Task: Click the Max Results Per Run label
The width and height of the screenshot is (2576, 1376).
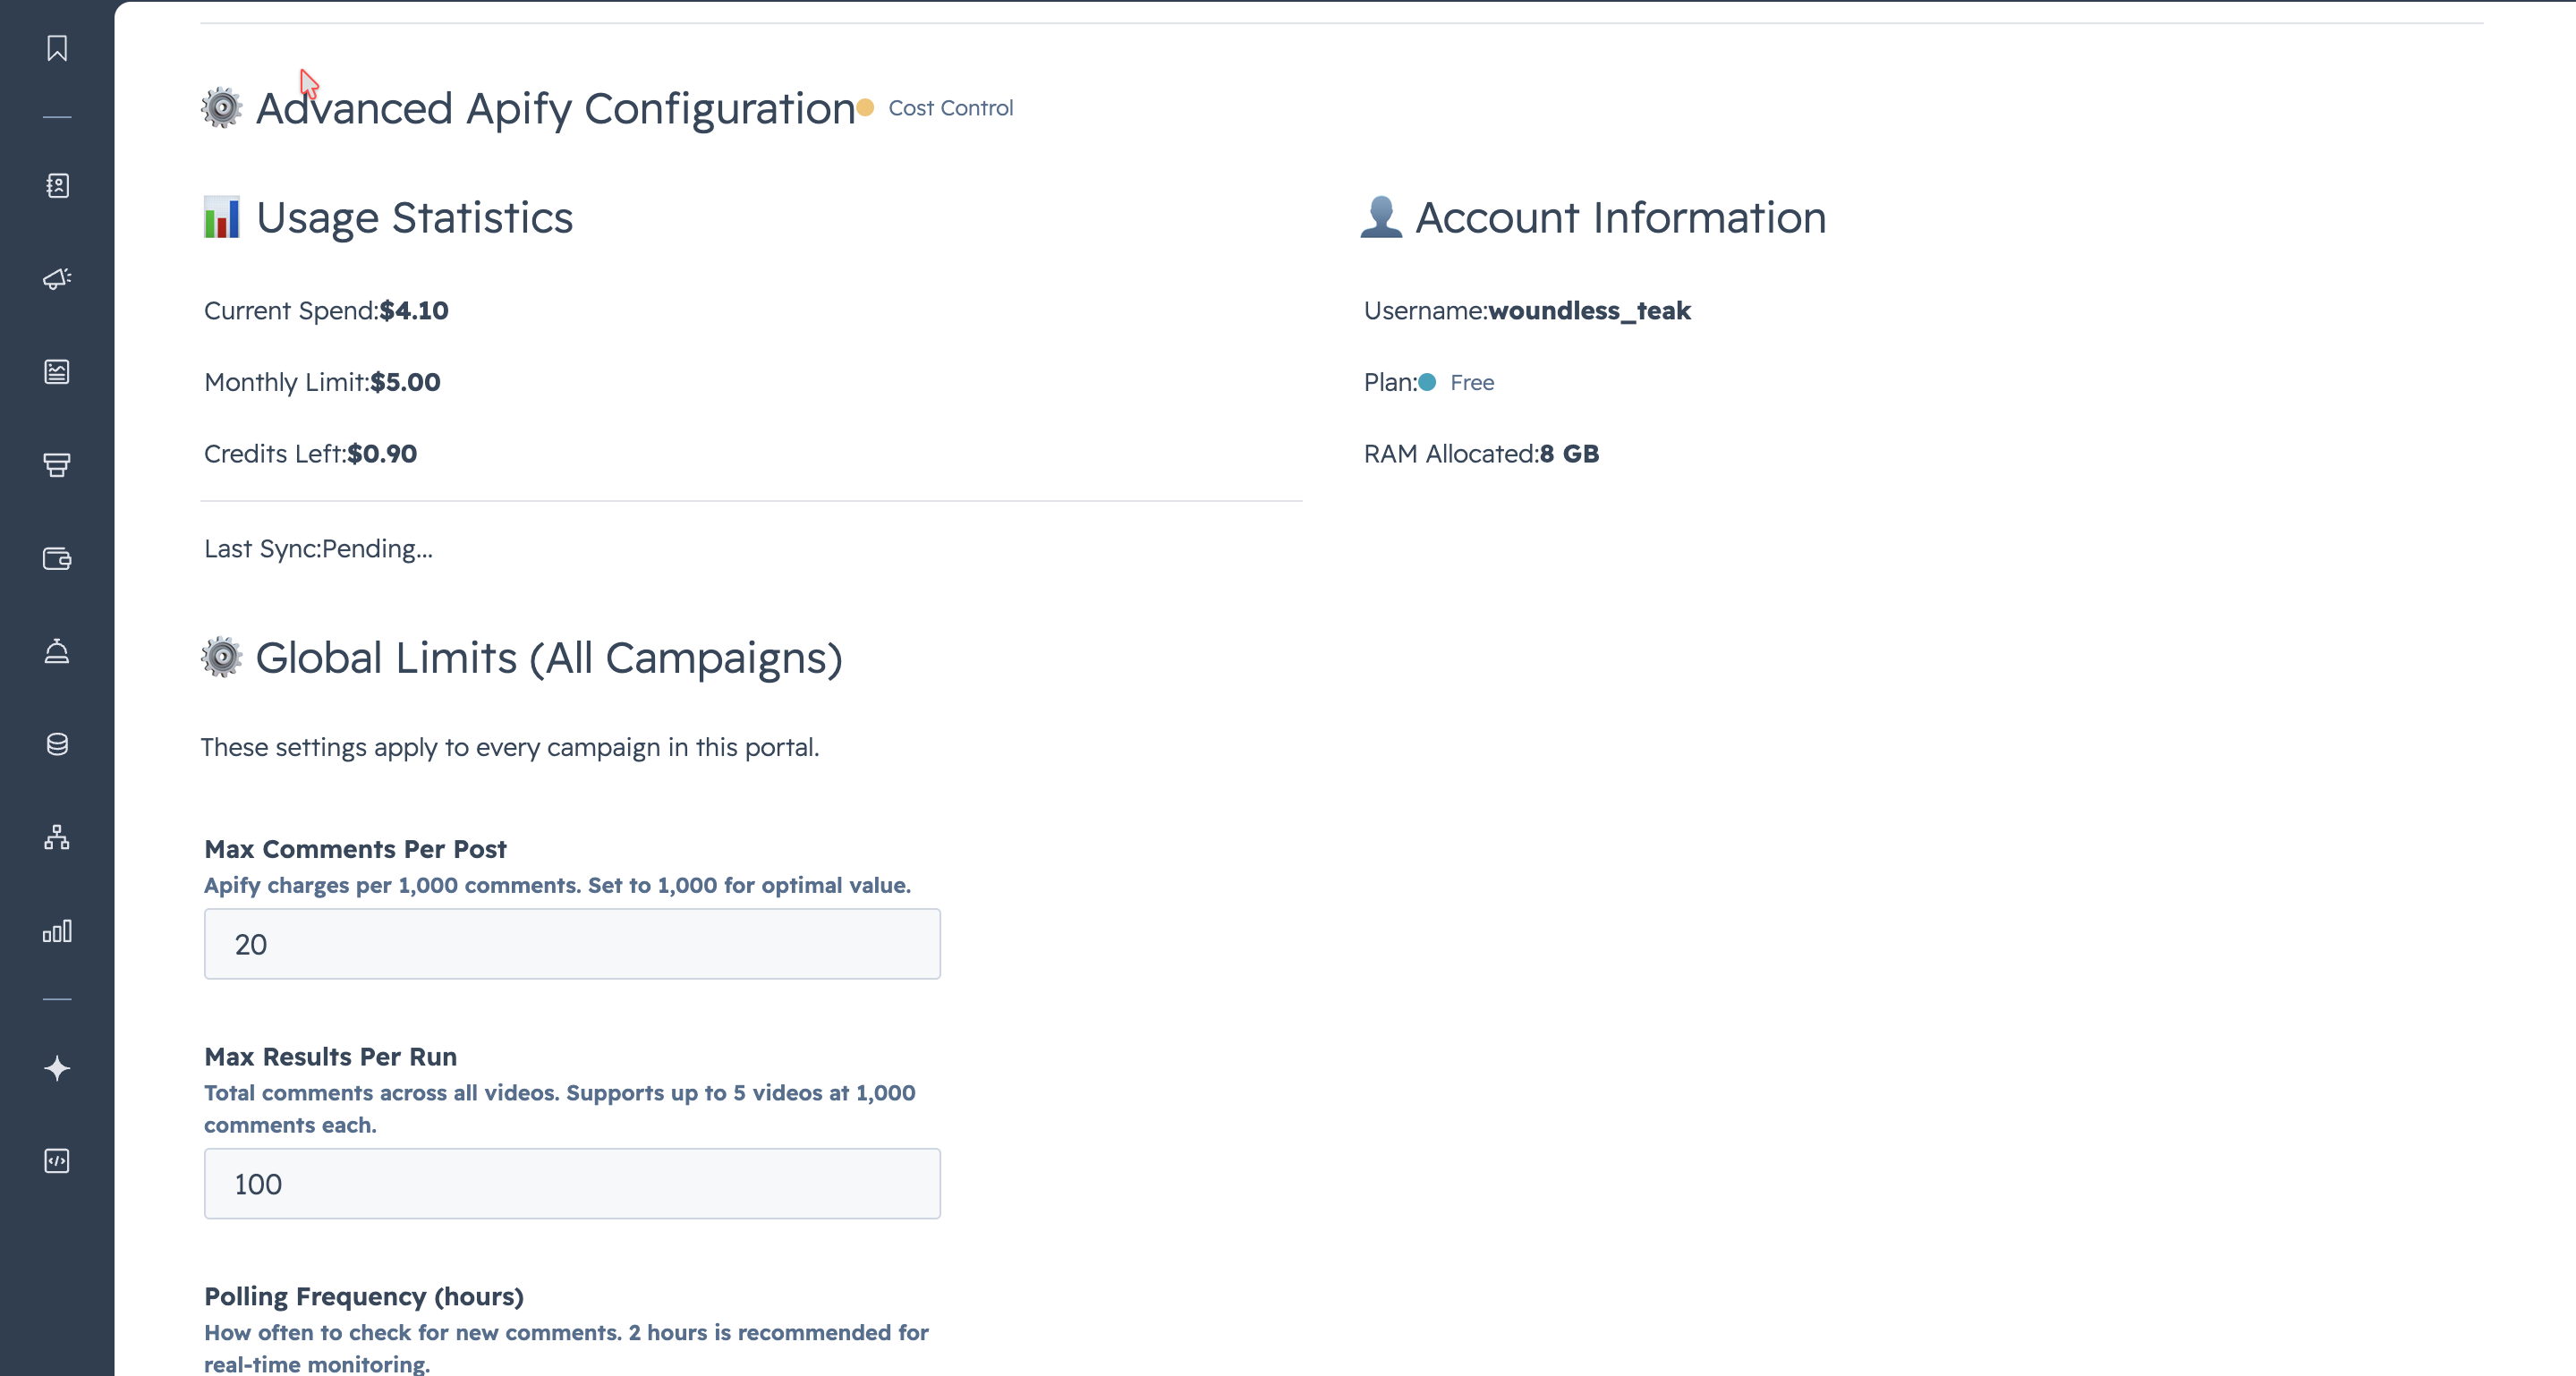Action: [330, 1056]
